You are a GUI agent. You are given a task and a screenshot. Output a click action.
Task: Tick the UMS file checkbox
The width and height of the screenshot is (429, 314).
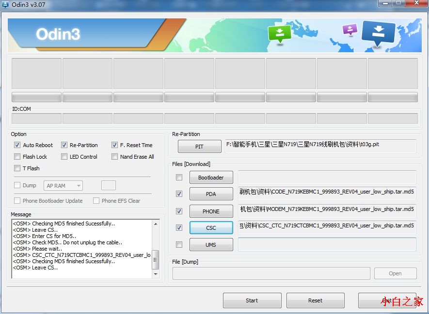coord(179,245)
